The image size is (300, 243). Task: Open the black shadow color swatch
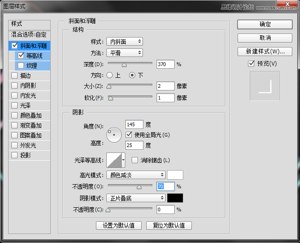[175, 198]
